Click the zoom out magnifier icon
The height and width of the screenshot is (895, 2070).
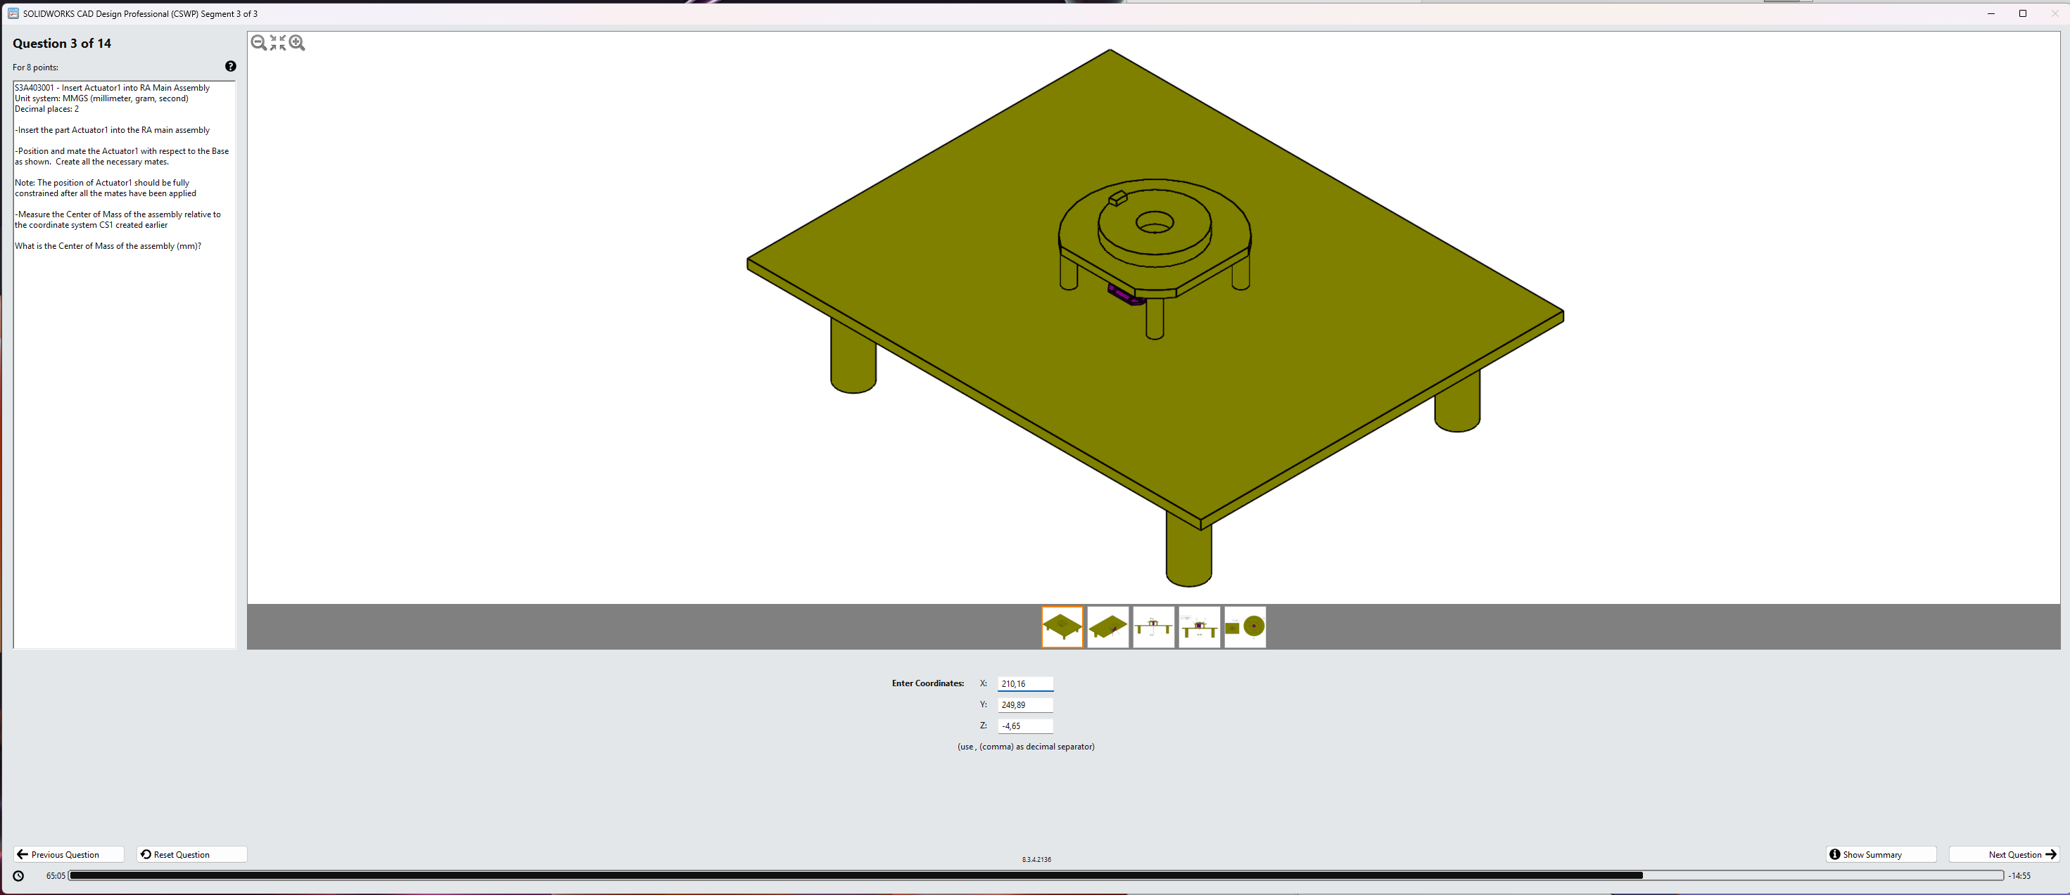[258, 44]
